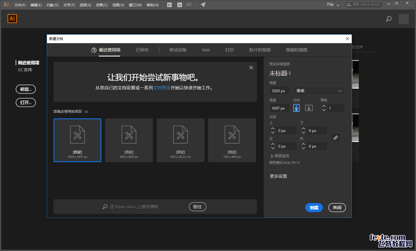Open the 选择(S) menu

pyautogui.click(x=85, y=5)
